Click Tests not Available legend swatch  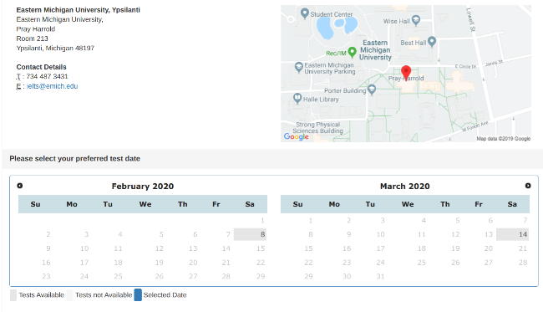70,295
